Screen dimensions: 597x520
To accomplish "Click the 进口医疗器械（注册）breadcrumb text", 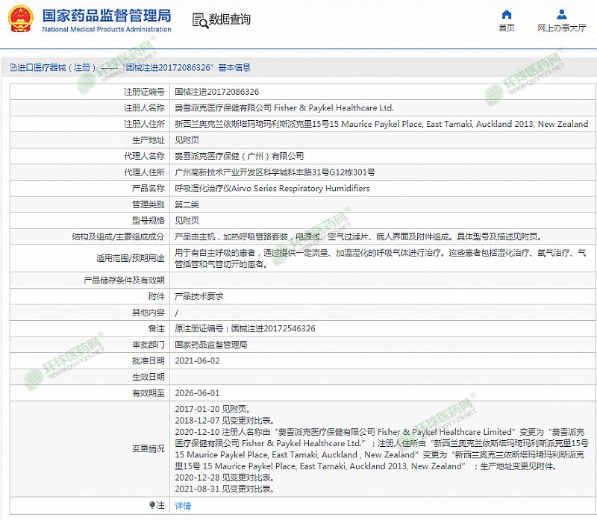I will click(56, 67).
